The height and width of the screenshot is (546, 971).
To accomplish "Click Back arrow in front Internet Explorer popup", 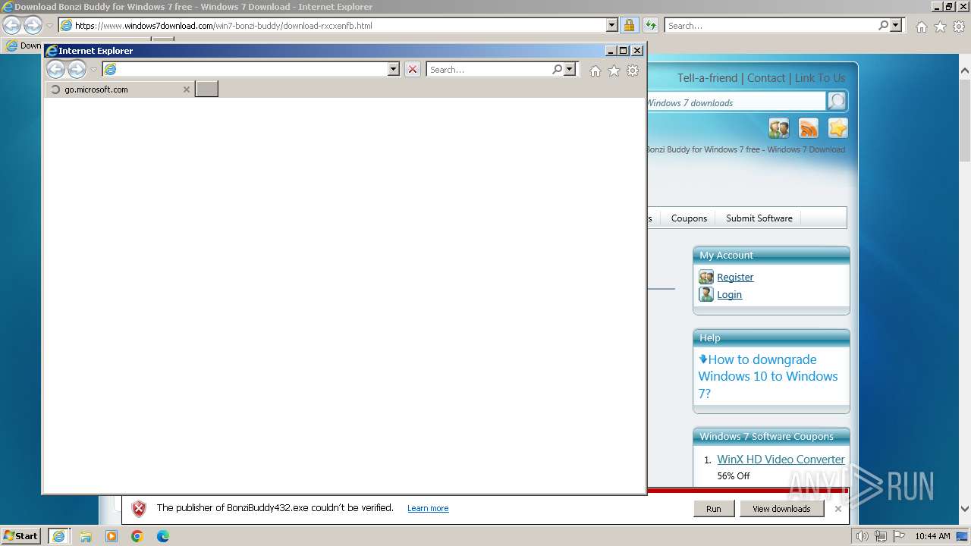I will [x=55, y=70].
